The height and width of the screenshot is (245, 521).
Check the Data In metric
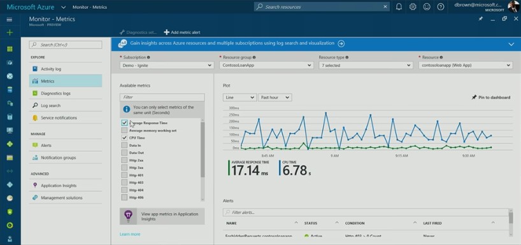point(124,145)
